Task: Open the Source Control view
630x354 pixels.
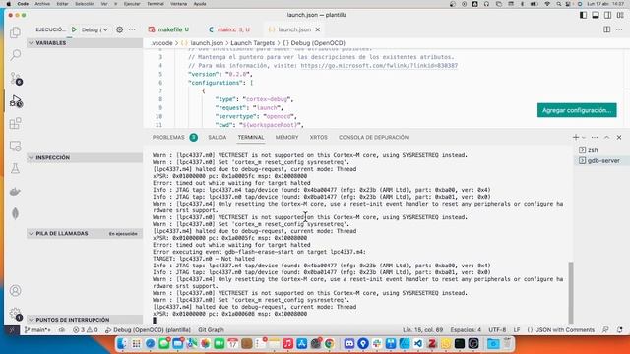Action: (16, 78)
